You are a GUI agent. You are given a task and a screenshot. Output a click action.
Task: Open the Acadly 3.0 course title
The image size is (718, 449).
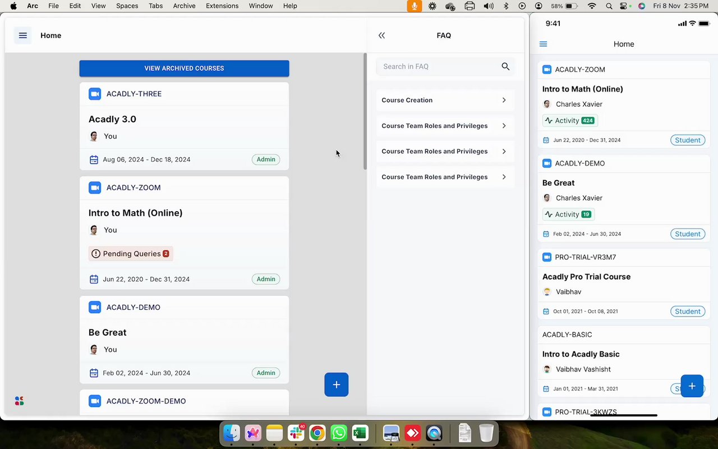pyautogui.click(x=112, y=119)
